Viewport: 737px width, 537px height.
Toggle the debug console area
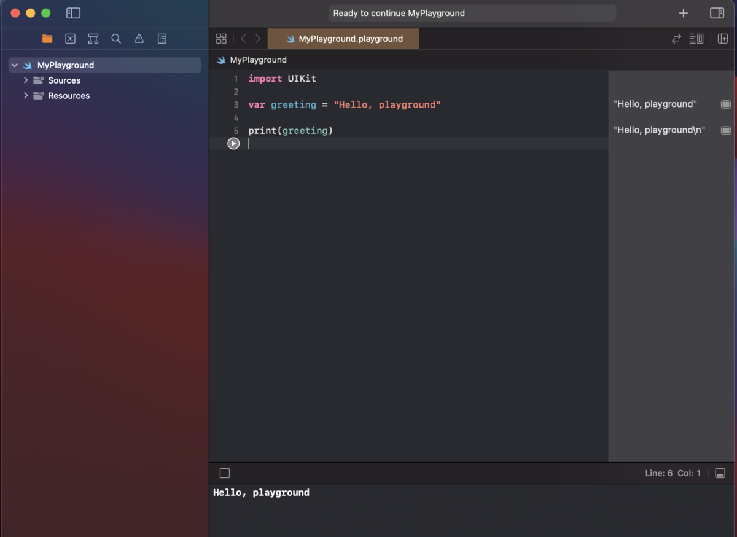[x=720, y=473]
